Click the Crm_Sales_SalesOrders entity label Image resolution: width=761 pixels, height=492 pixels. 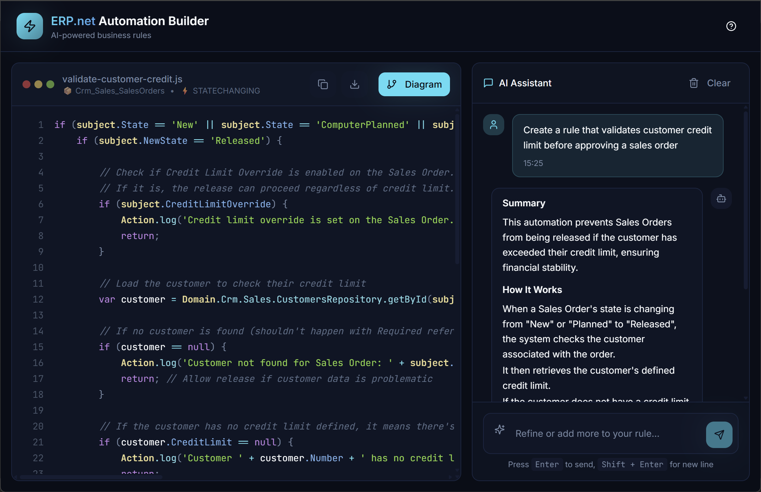(120, 91)
